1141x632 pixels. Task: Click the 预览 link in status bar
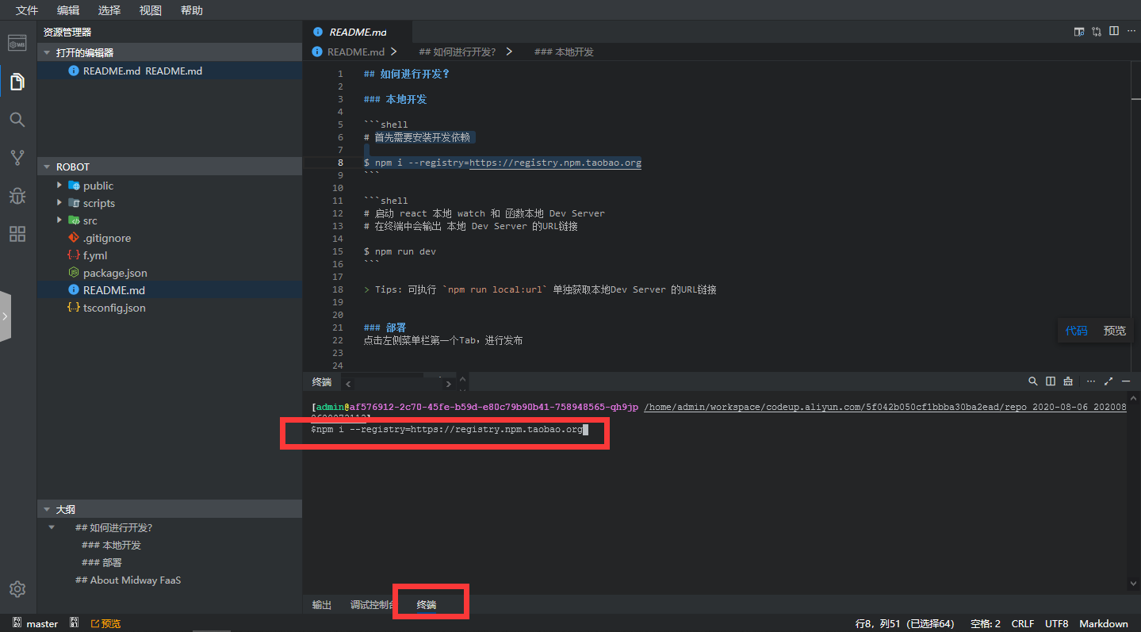click(x=105, y=624)
